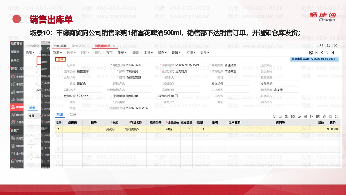Click the 仓库 field showing 测试仓
Viewport: 346px width, 195px height.
tap(89, 84)
